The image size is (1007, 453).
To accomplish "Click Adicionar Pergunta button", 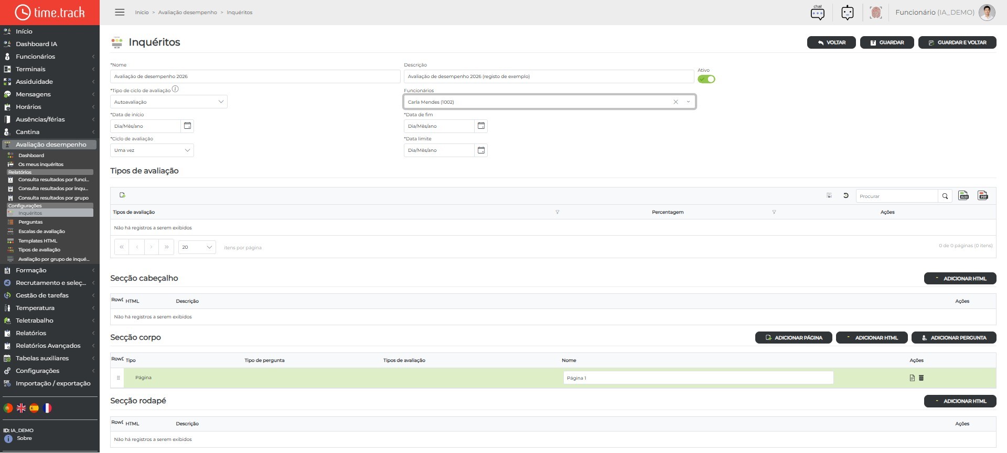I will [x=954, y=338].
